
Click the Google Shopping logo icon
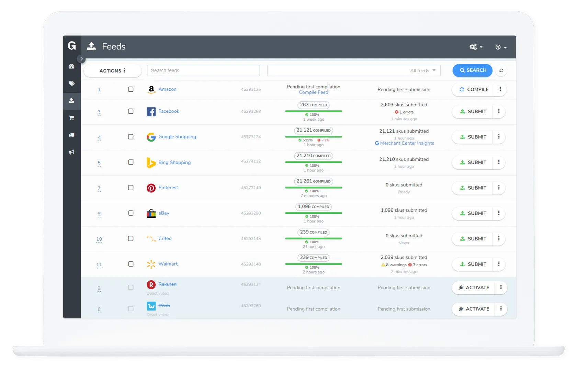pyautogui.click(x=151, y=137)
